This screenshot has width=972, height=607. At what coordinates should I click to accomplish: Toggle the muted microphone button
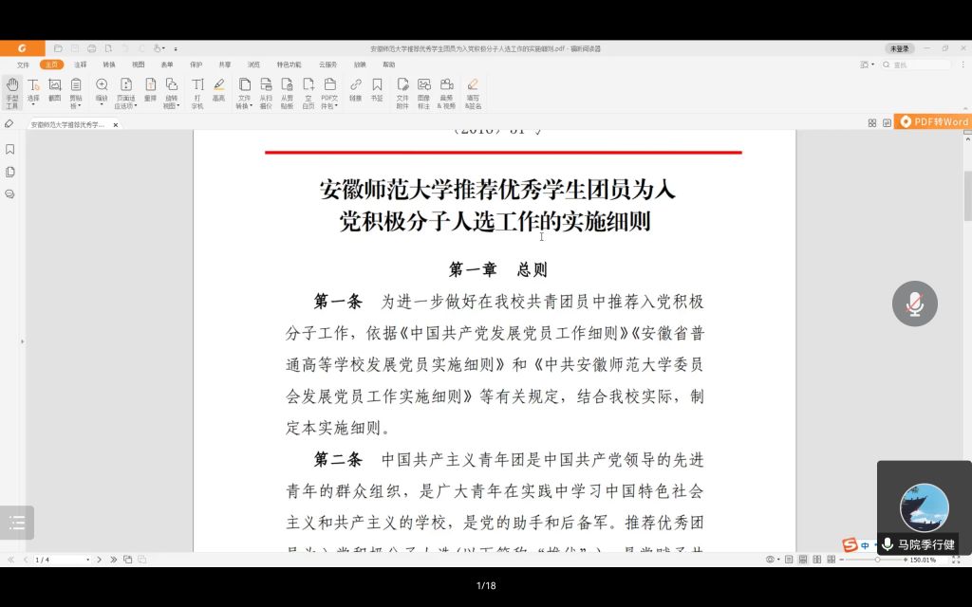pos(914,303)
